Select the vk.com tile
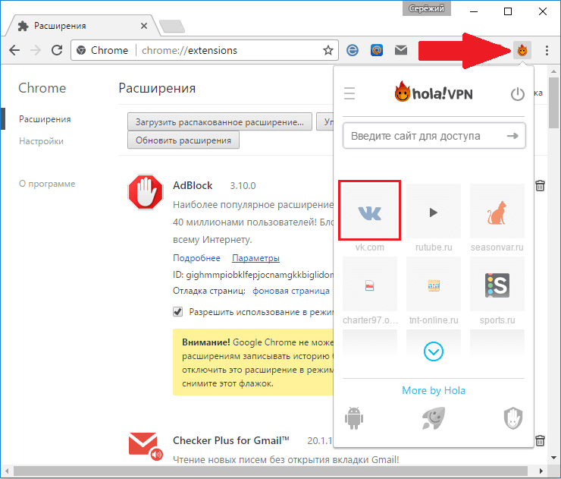561x479 pixels. (x=370, y=211)
